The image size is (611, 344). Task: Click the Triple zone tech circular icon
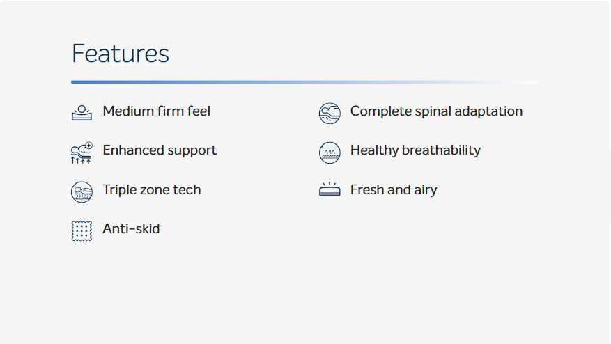[x=82, y=191]
